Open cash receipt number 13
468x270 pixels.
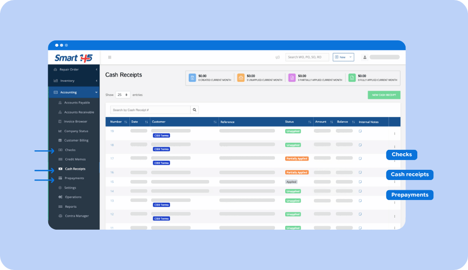[112, 201]
